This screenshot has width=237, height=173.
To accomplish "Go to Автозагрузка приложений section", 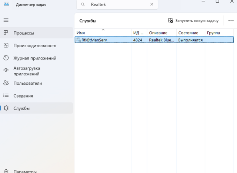I will pyautogui.click(x=27, y=71).
